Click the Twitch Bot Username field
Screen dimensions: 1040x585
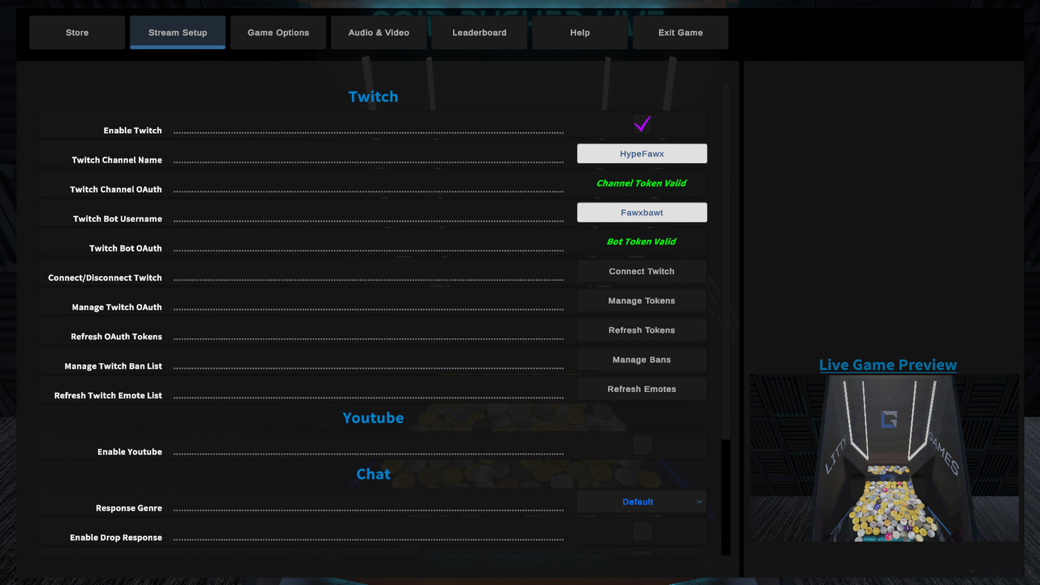pyautogui.click(x=641, y=213)
